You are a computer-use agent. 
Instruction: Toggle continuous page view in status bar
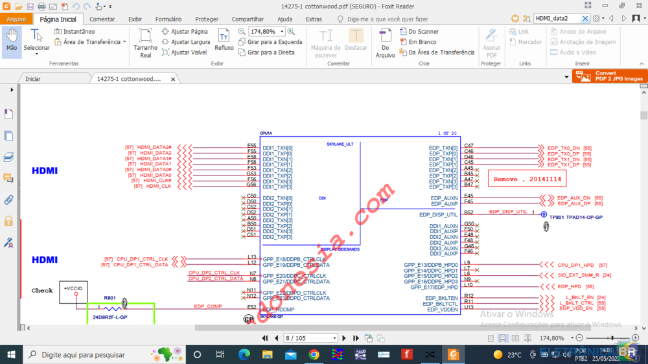(x=502, y=338)
